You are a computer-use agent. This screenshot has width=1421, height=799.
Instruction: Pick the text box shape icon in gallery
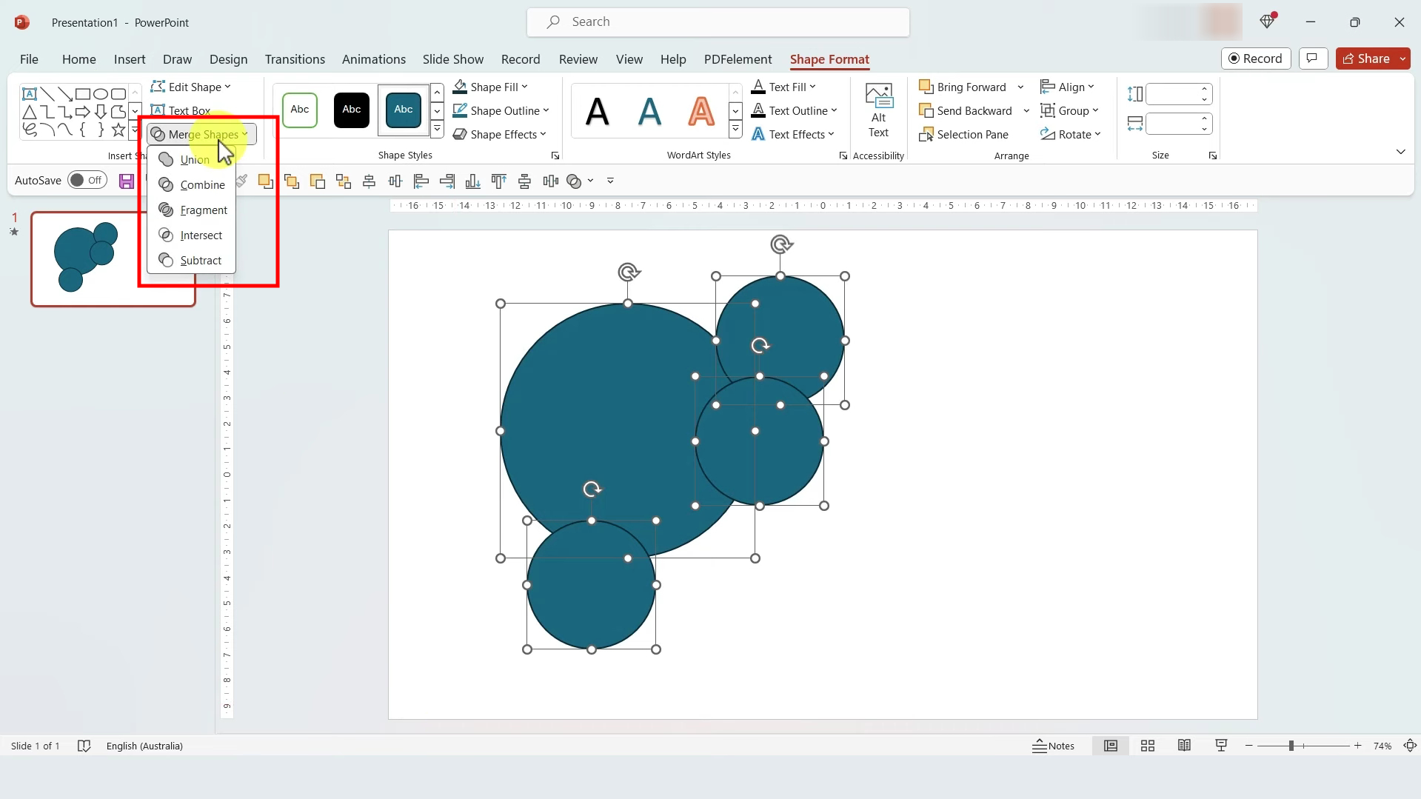[x=30, y=93]
